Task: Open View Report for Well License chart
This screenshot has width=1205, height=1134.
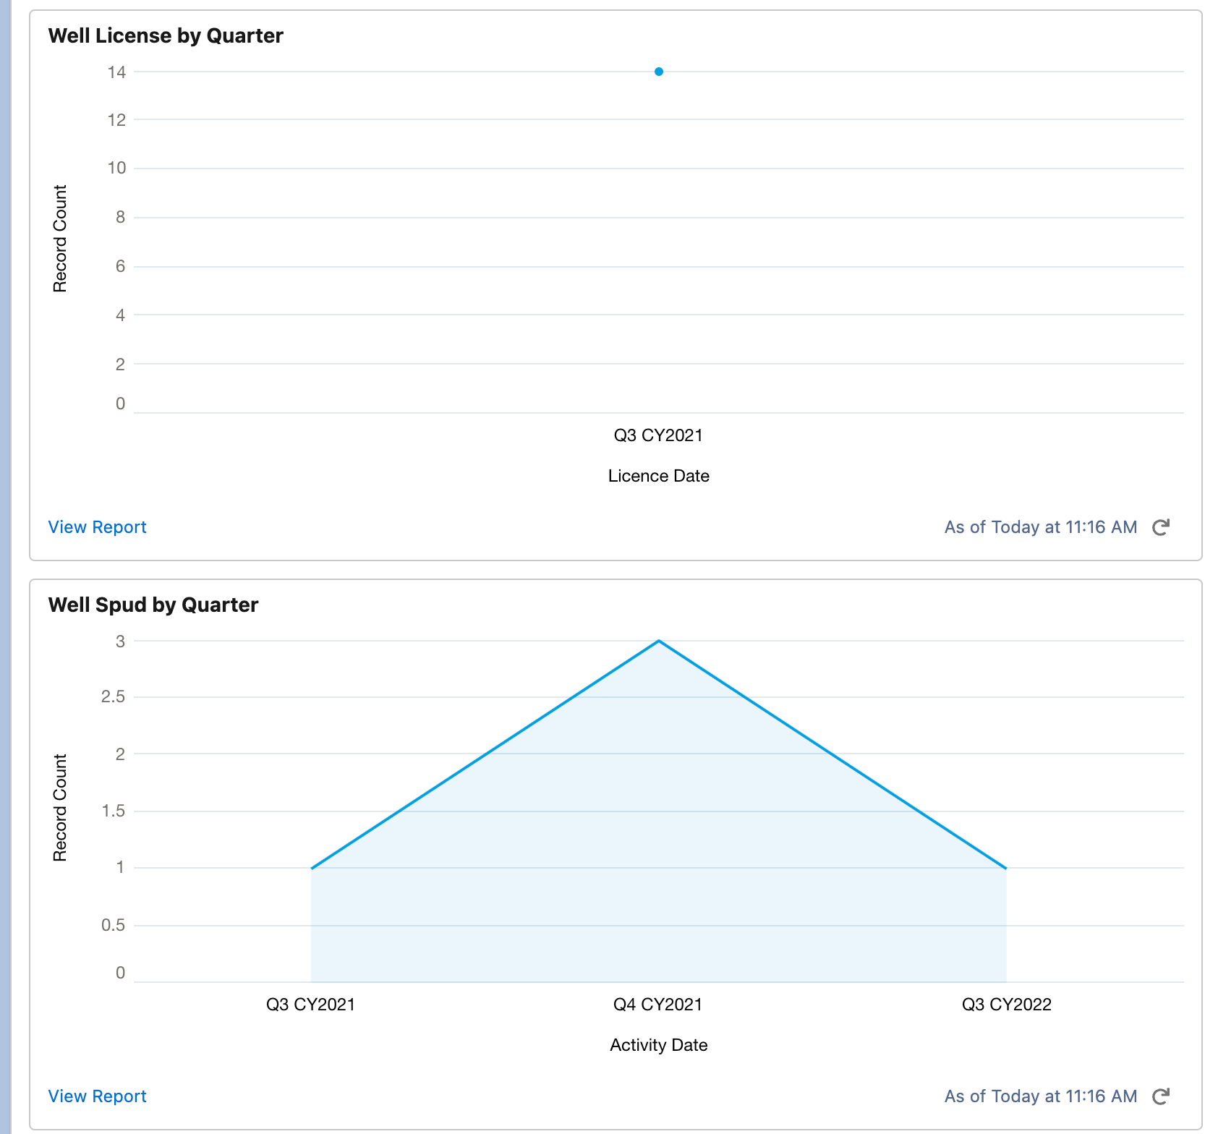Action: point(97,527)
